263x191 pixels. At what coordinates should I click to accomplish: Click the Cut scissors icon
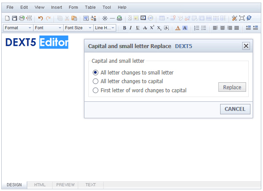tap(67, 18)
